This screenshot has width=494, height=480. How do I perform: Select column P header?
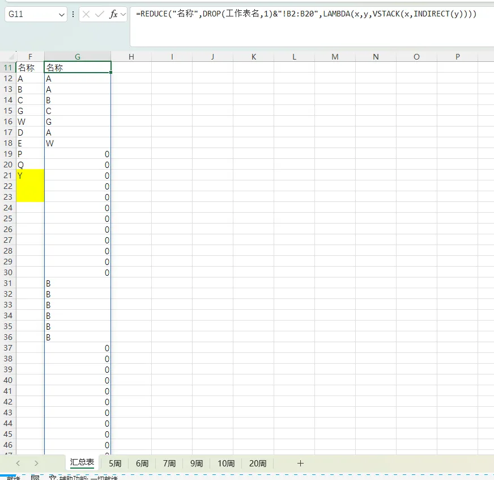coord(457,57)
